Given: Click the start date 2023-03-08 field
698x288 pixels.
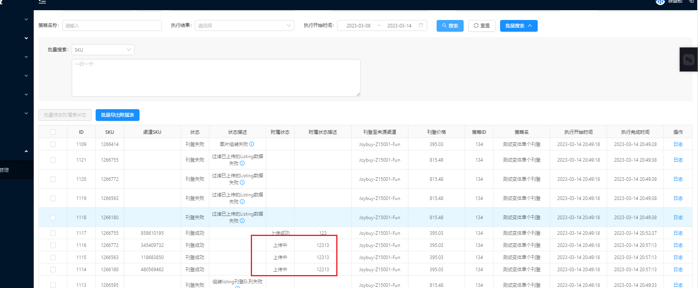Looking at the screenshot, I should [x=358, y=26].
